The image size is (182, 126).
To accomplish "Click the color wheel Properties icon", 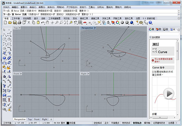I will point(117,23).
